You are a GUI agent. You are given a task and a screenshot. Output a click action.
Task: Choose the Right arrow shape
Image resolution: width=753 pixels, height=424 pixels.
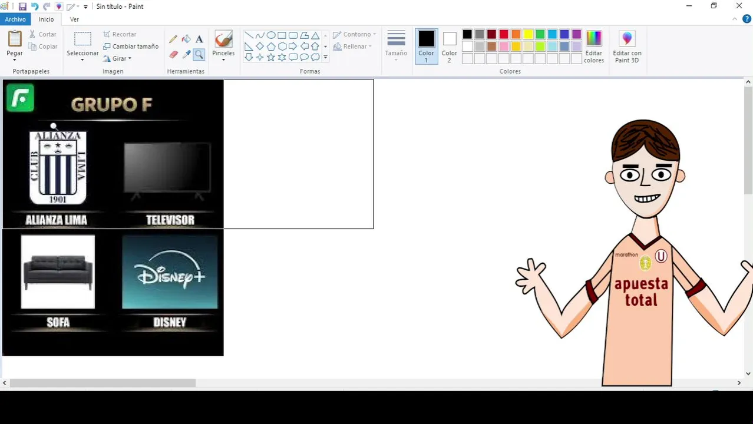[x=293, y=47]
